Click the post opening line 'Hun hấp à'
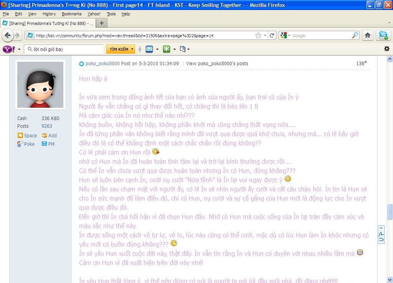Viewport: 393px width, 283px height. point(93,79)
